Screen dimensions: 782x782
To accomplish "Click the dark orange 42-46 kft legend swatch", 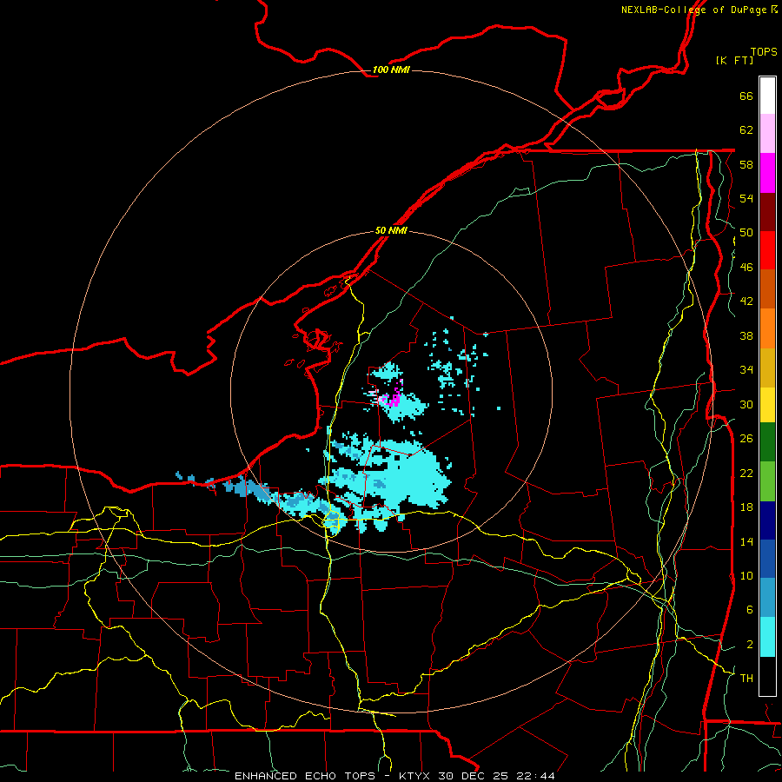I will (x=767, y=289).
